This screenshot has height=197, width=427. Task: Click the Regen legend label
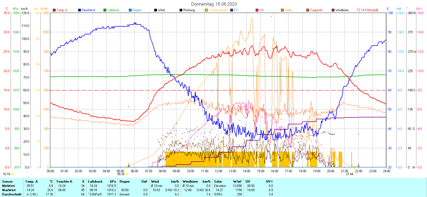pos(137,10)
